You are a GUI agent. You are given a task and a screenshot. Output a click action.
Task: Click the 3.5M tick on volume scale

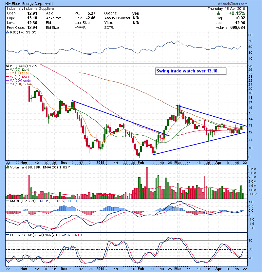(253, 169)
